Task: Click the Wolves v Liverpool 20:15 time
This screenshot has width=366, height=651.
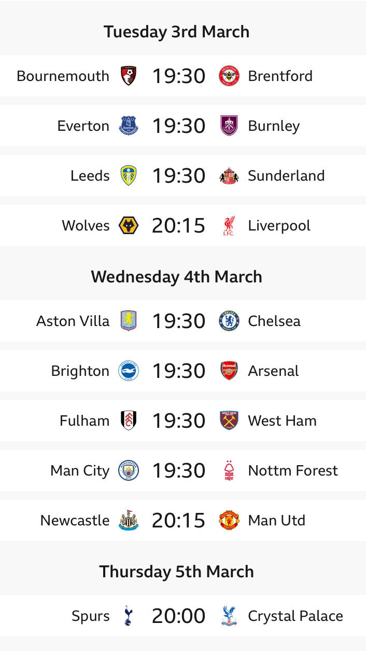Action: pyautogui.click(x=178, y=225)
